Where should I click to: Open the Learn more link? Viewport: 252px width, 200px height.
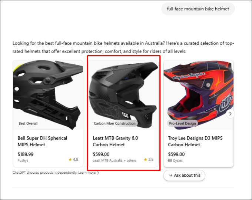coord(87,173)
